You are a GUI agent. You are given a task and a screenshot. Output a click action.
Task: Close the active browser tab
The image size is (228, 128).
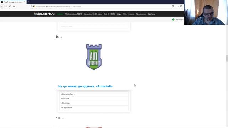(25, 2)
